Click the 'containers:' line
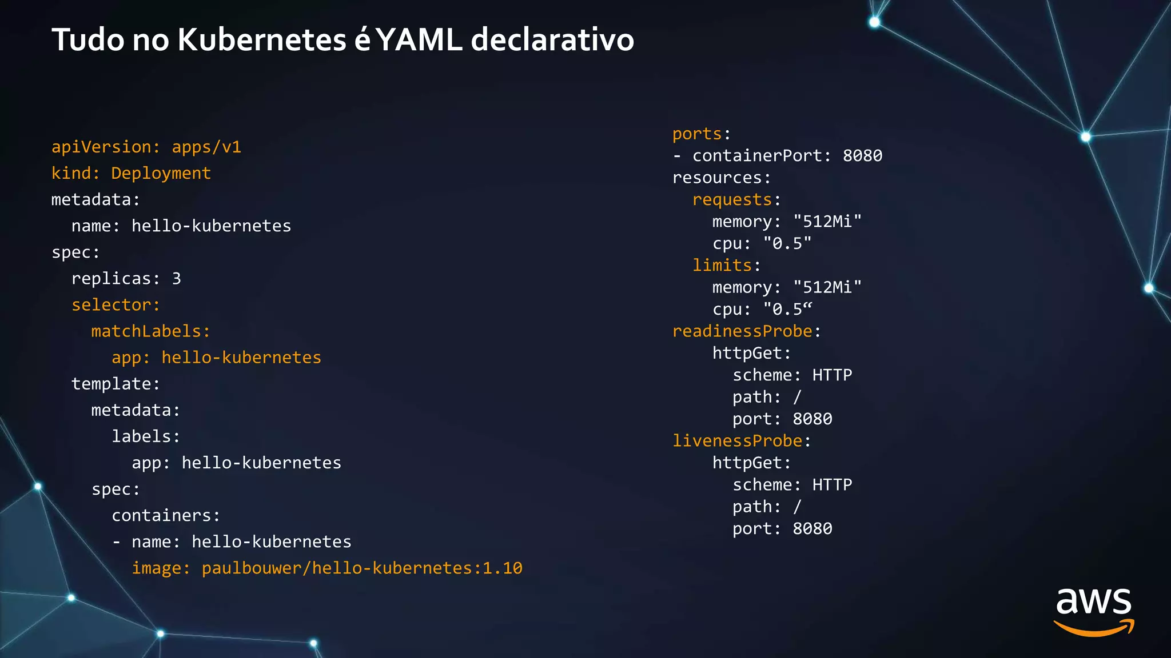 (166, 515)
